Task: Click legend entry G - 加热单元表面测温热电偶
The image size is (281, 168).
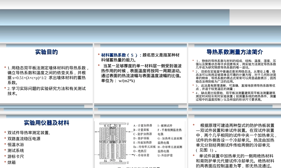Action: point(170,141)
